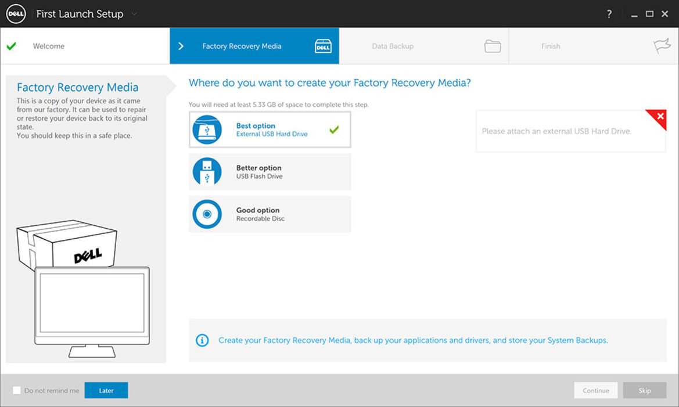Click the folder icon on Data Backup tab
The image size is (679, 407).
pos(493,46)
